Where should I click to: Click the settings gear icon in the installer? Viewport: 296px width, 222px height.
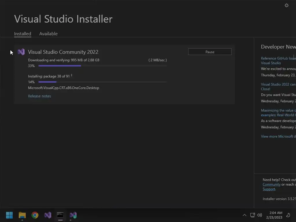click(286, 5)
